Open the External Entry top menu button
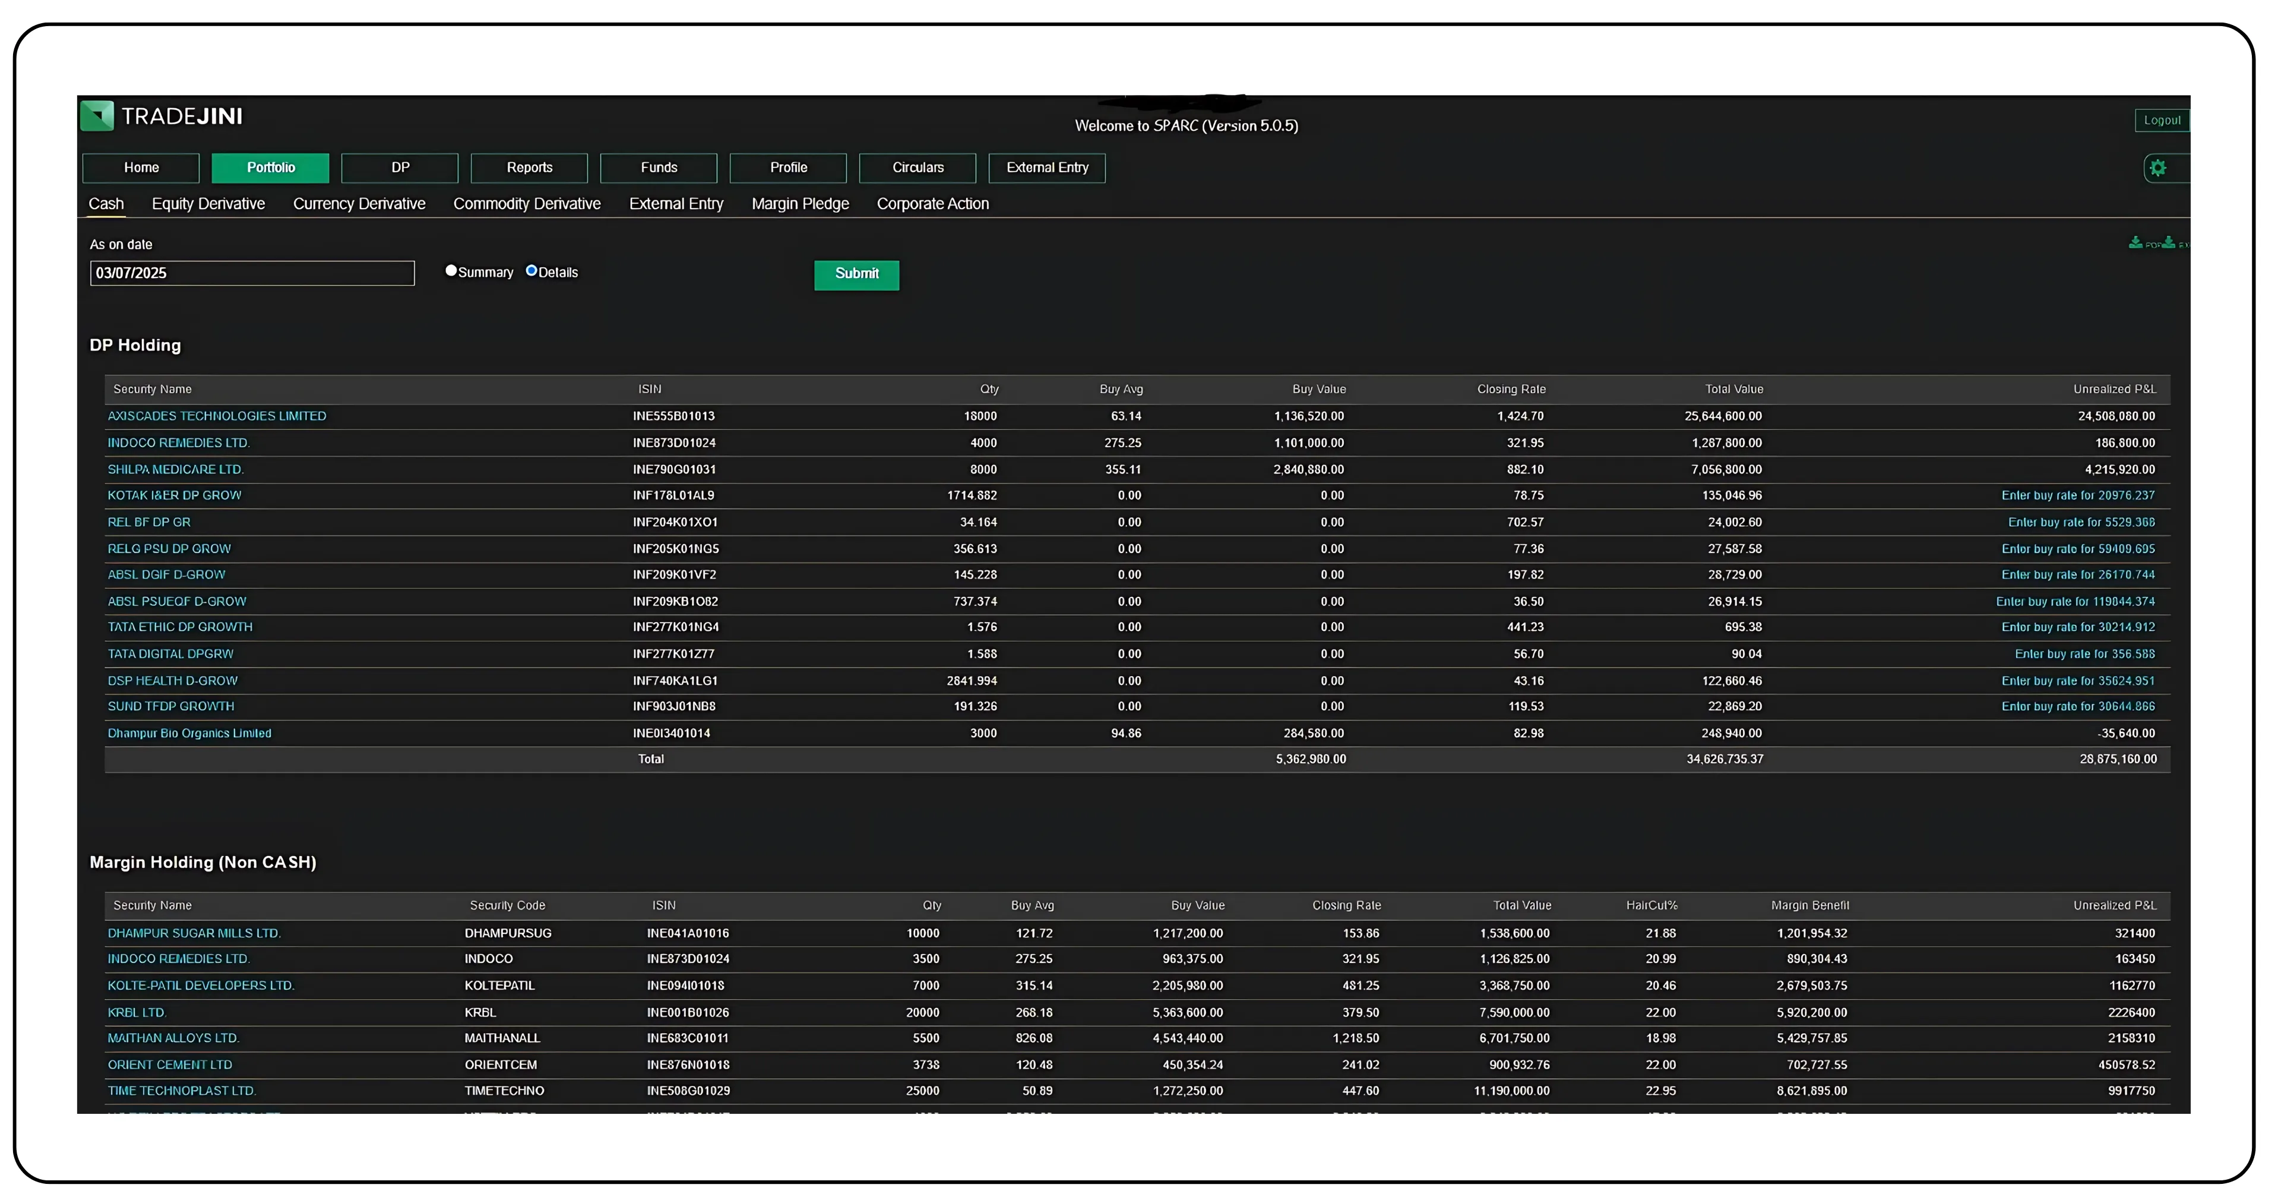This screenshot has height=1194, width=2278. (1047, 168)
